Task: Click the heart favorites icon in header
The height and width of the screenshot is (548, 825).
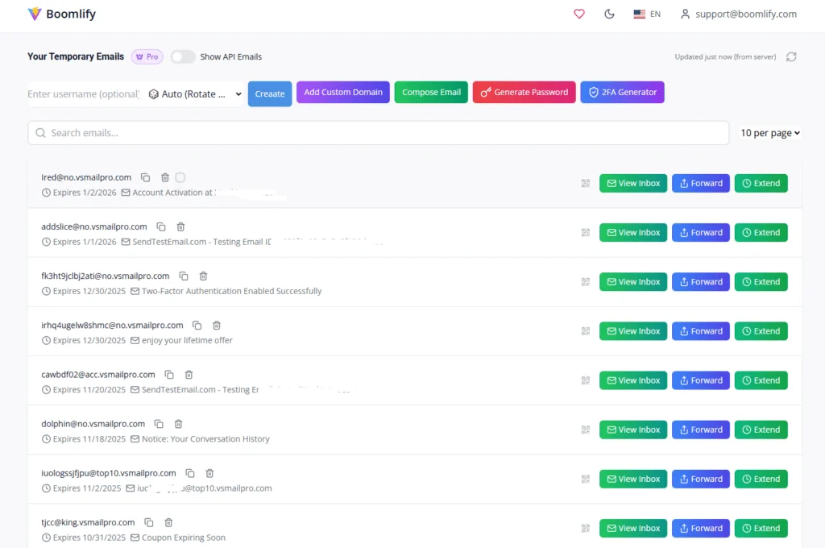Action: (x=578, y=14)
